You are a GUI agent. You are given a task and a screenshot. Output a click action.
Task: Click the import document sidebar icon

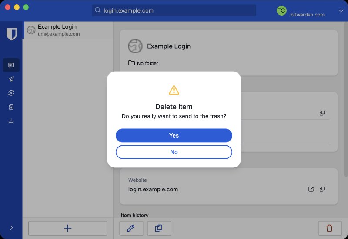tap(11, 107)
